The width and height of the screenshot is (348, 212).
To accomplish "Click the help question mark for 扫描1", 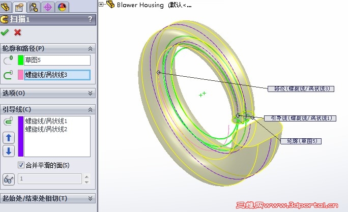I will click(90, 19).
